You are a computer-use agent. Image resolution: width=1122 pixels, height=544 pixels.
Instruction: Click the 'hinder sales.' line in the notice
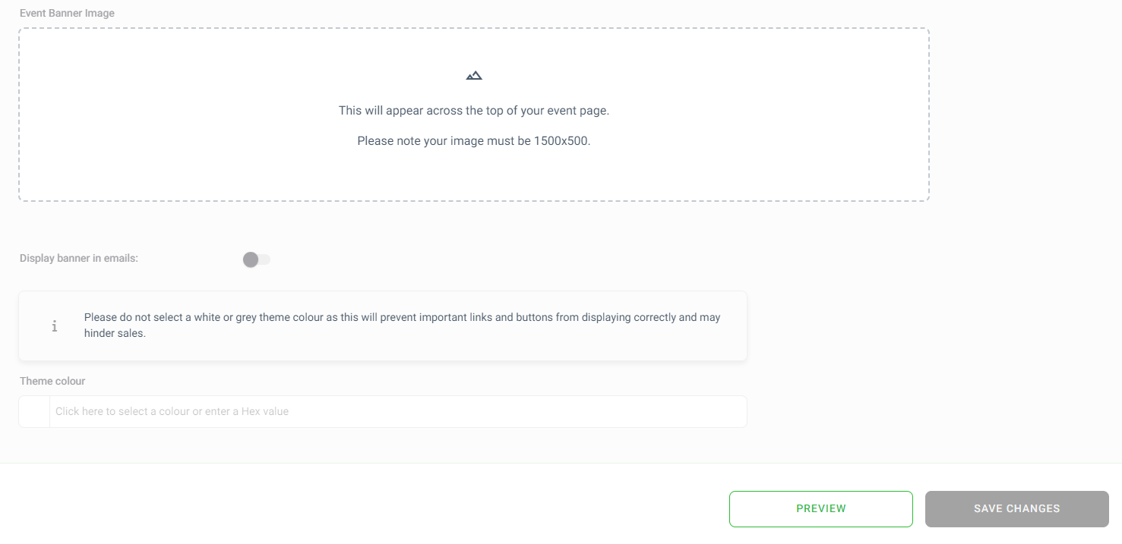(115, 333)
